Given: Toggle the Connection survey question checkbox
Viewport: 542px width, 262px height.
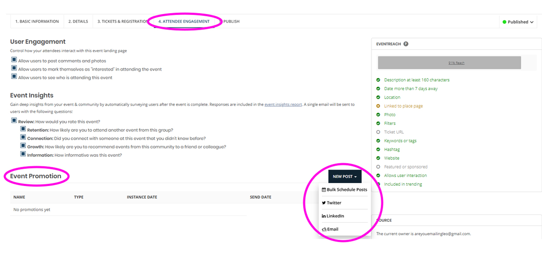Looking at the screenshot, I should coord(23,138).
